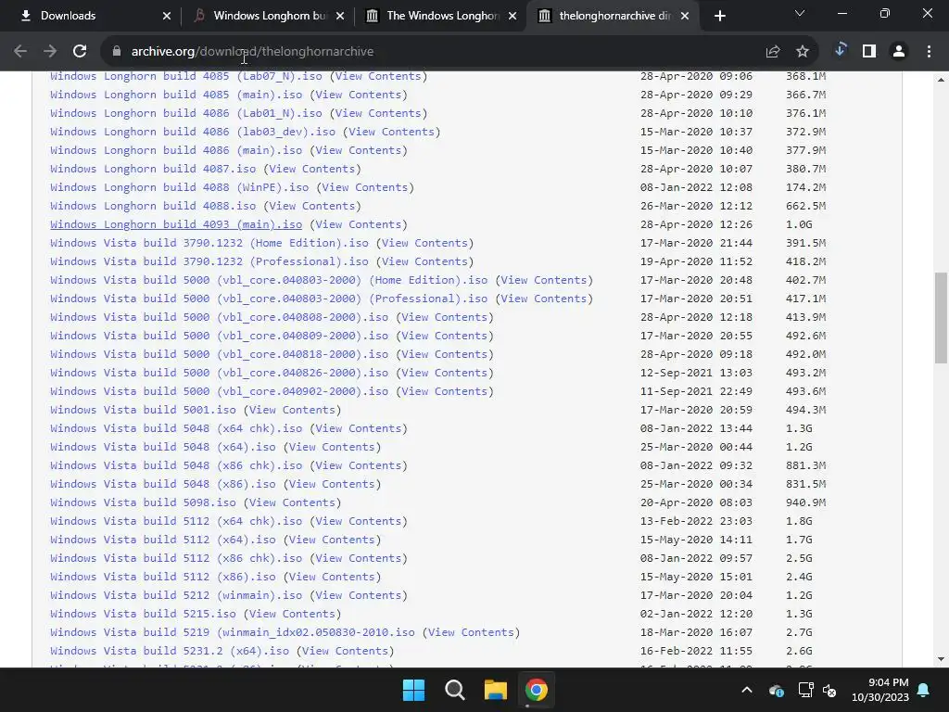The height and width of the screenshot is (712, 949).
Task: Open File Explorer from the taskbar
Action: 495,690
